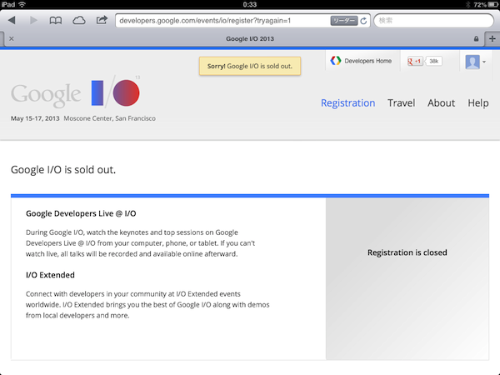Image resolution: width=500 pixels, height=375 pixels.
Task: Tap the share arrow icon
Action: 102,20
